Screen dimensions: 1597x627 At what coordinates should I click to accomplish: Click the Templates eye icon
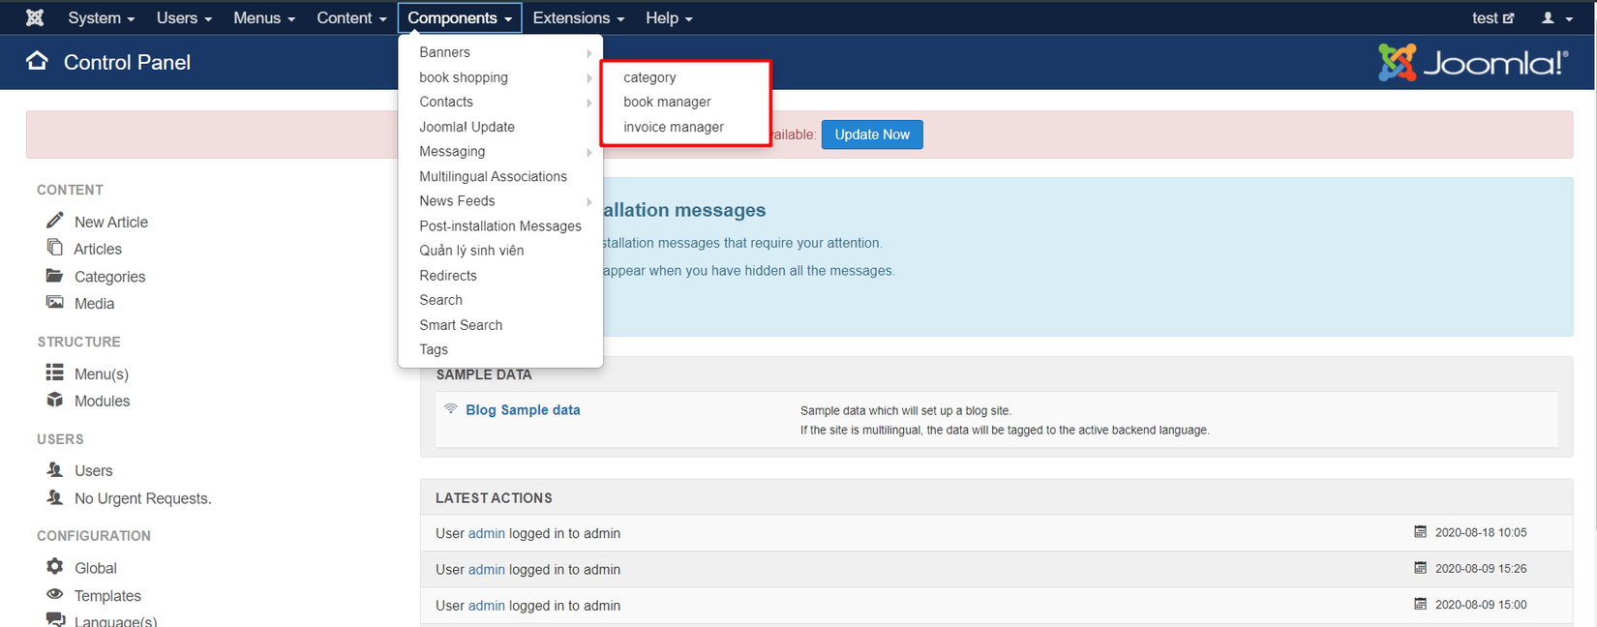tap(55, 594)
